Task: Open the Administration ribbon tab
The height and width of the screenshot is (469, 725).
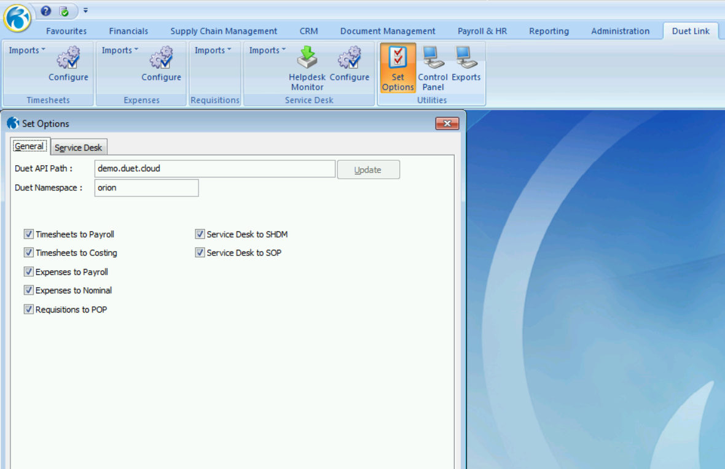Action: (620, 31)
